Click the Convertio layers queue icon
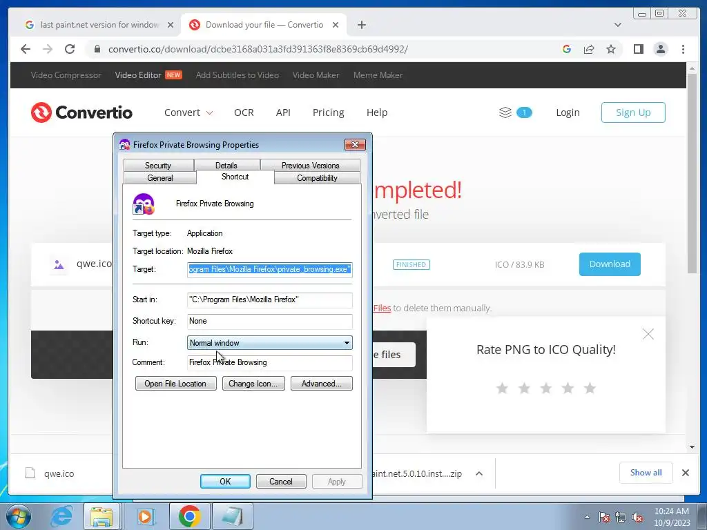 (x=505, y=112)
